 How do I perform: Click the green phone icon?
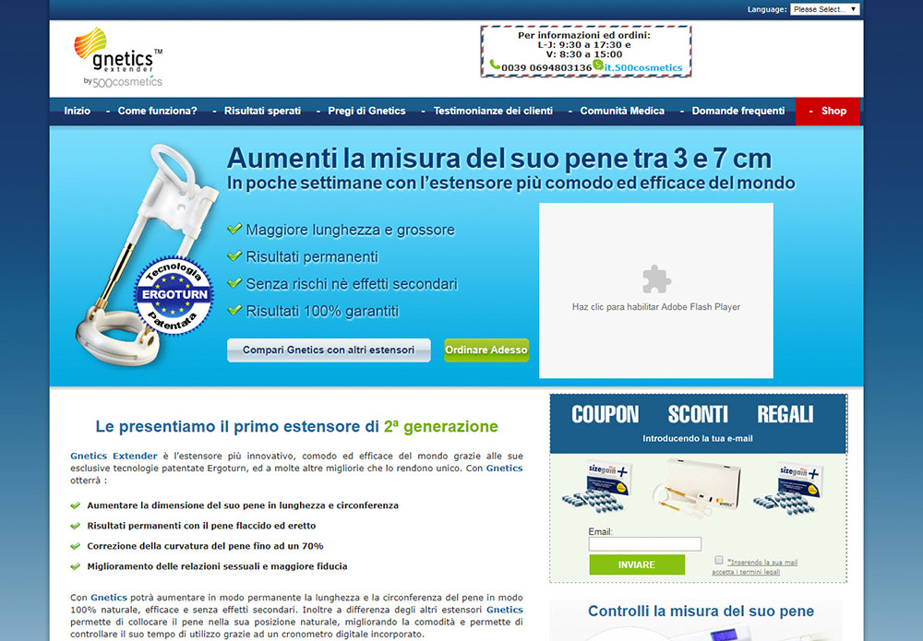point(495,66)
